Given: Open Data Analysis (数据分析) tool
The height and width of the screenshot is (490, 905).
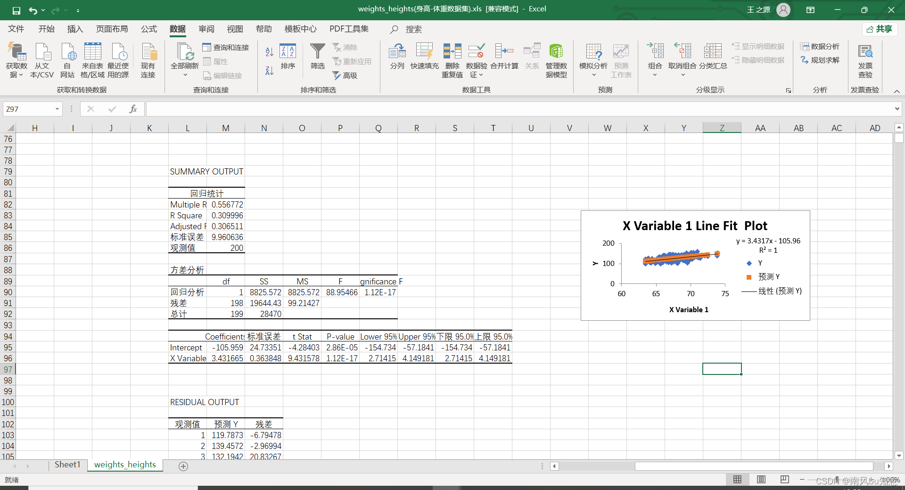Looking at the screenshot, I should tap(820, 47).
